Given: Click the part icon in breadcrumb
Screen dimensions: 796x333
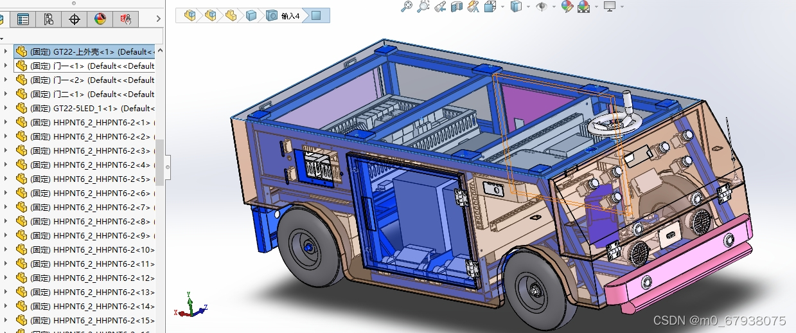Looking at the screenshot, I should point(231,15).
